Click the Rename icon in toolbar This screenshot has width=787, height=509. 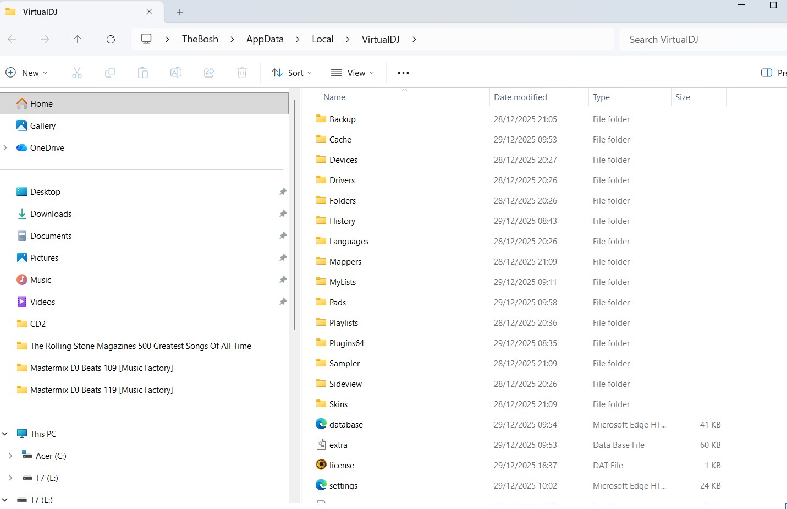[x=176, y=73]
